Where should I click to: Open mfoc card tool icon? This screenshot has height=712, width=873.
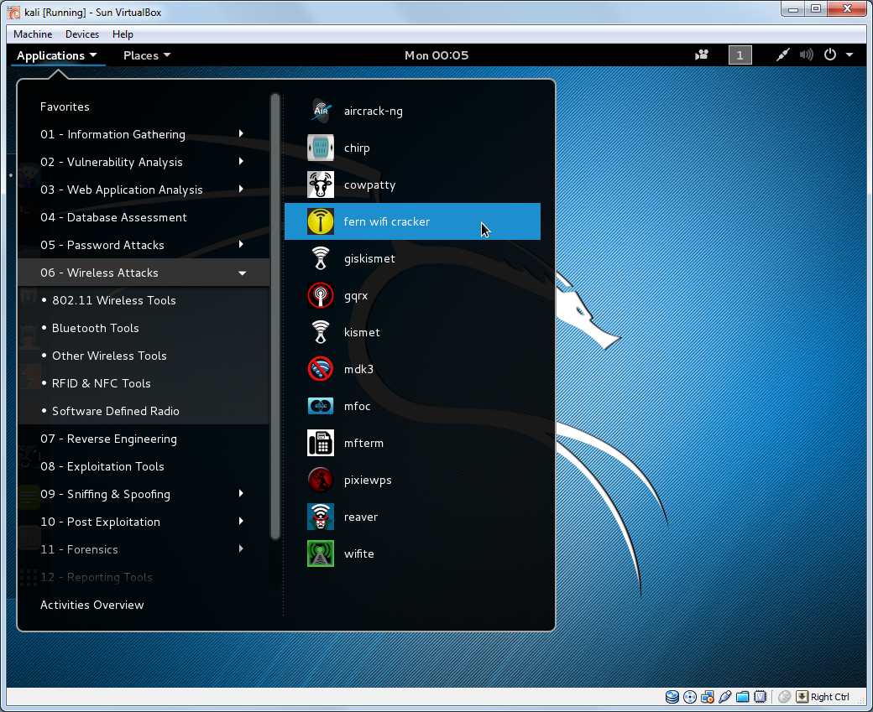tap(321, 406)
